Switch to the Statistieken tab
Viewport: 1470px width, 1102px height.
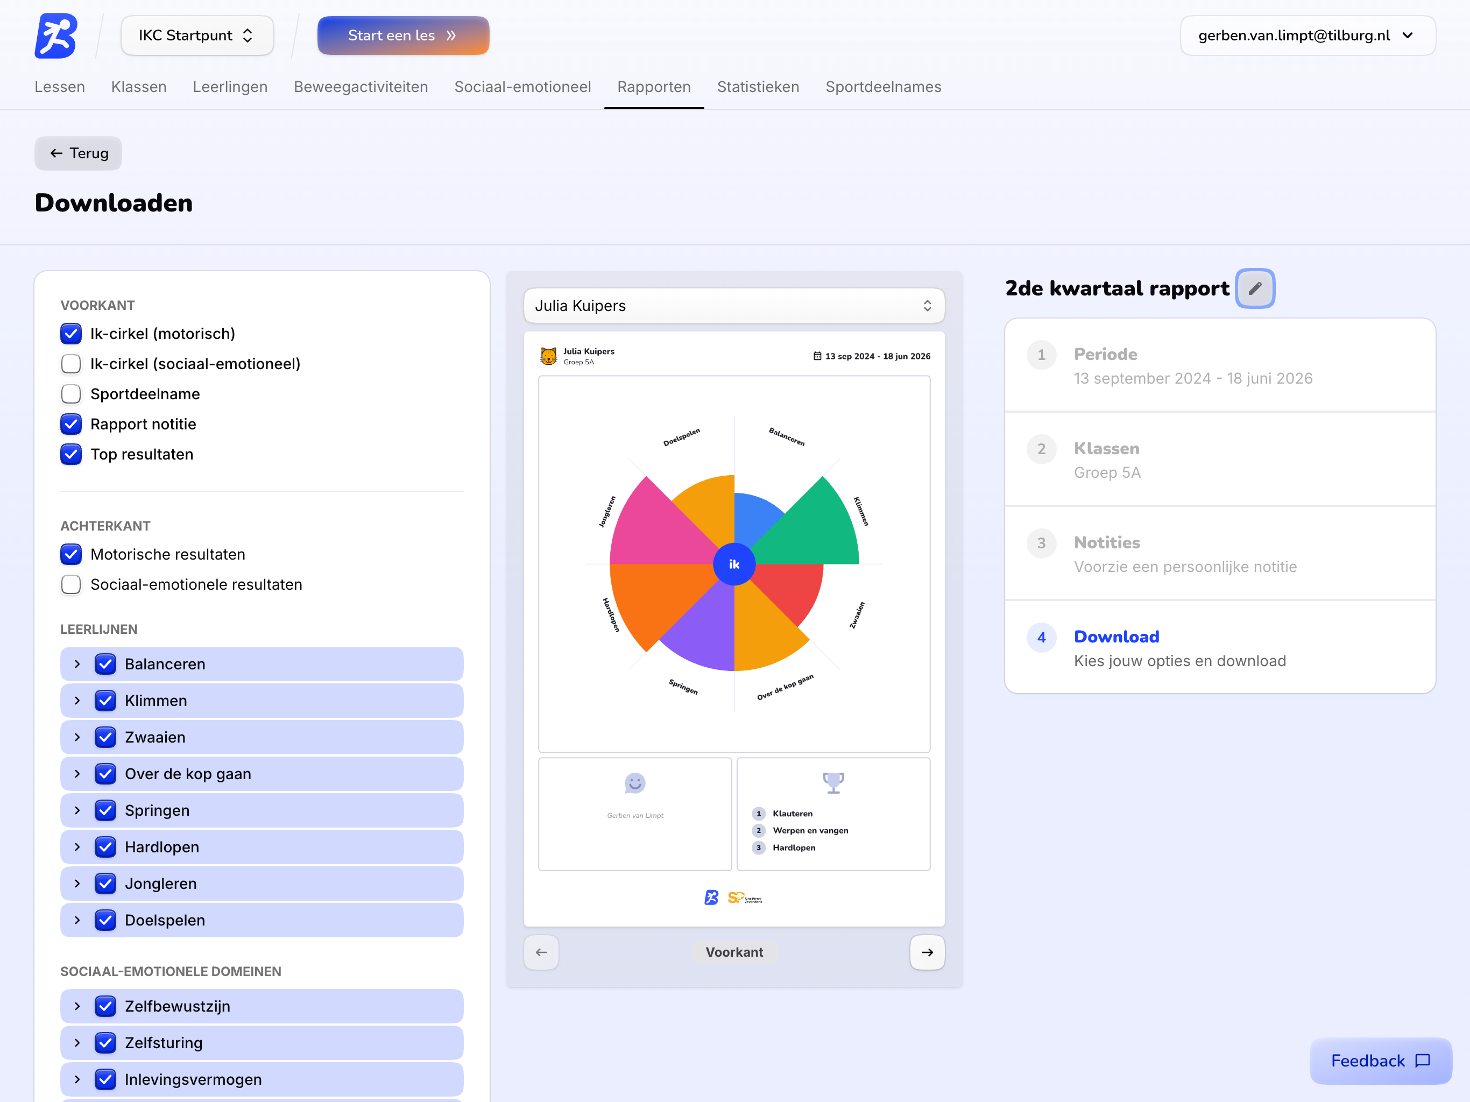point(758,87)
